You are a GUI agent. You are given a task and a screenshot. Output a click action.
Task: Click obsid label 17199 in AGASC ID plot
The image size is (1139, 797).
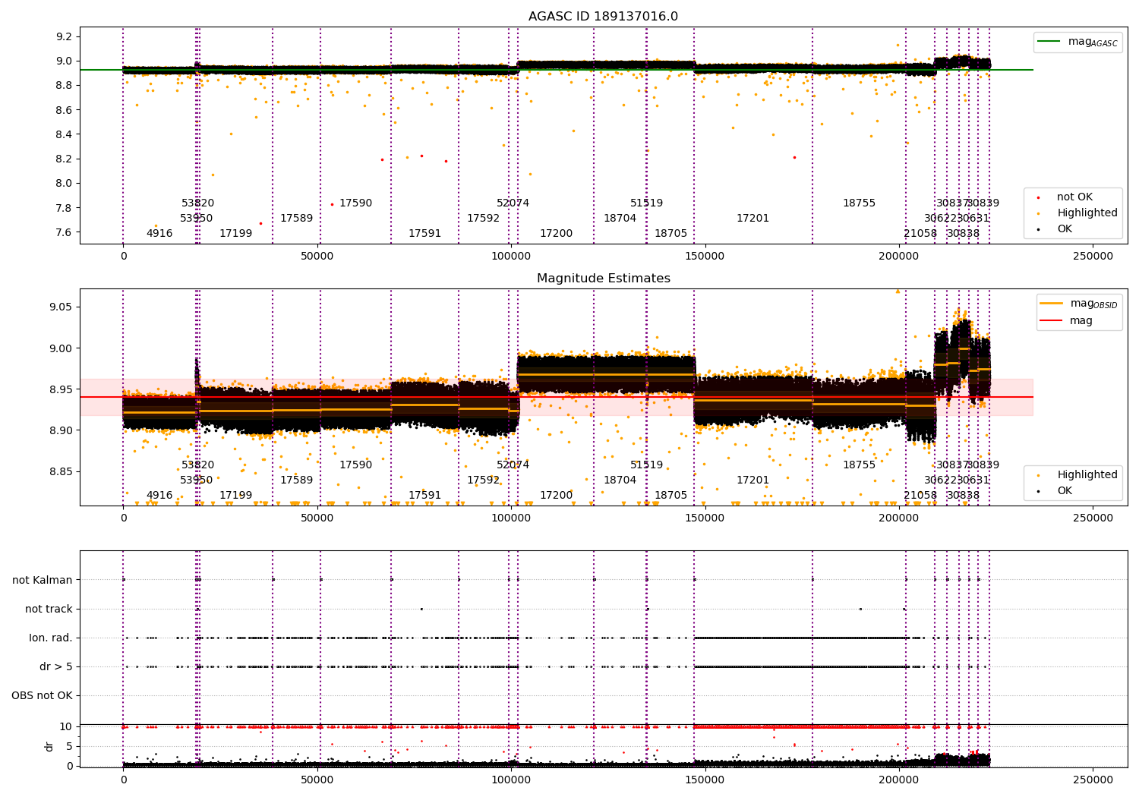[236, 234]
